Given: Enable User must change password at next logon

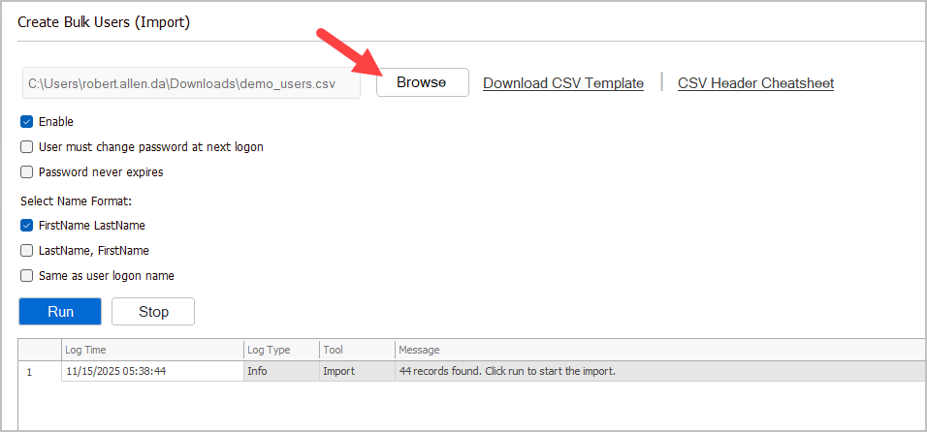Looking at the screenshot, I should click(x=27, y=147).
